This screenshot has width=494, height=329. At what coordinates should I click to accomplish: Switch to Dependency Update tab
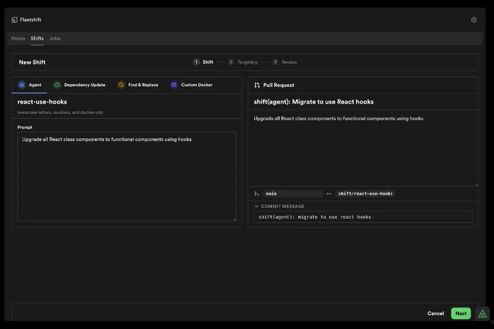pyautogui.click(x=79, y=85)
